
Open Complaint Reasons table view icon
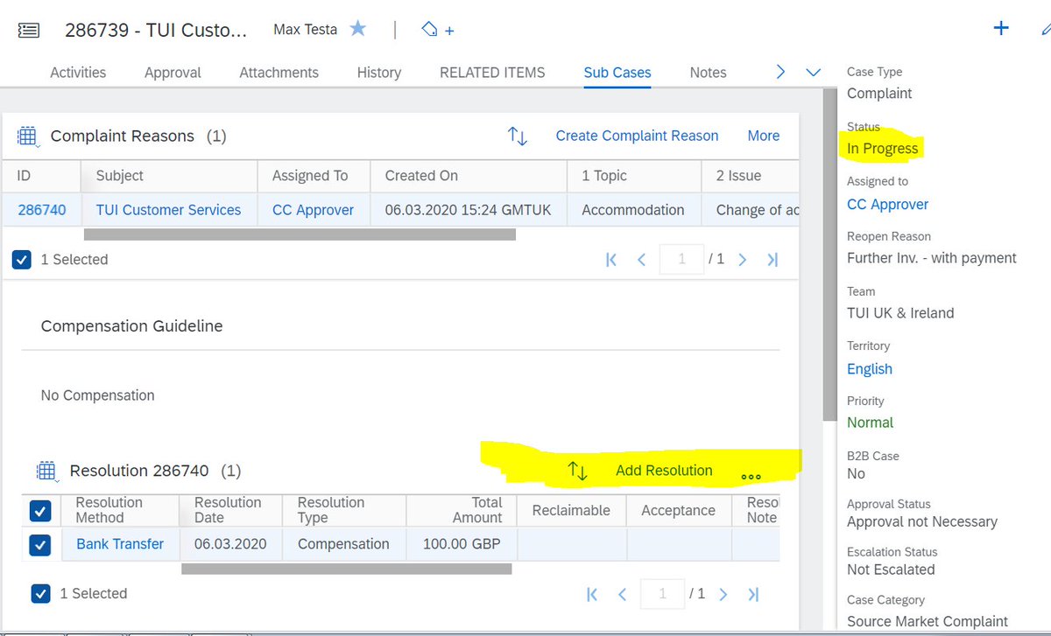tap(27, 136)
